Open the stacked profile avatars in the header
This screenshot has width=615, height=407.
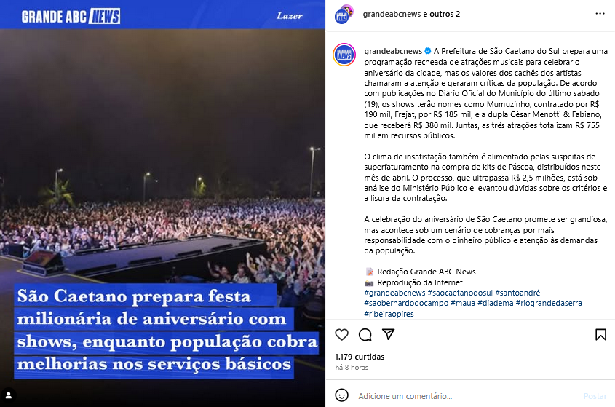pyautogui.click(x=344, y=15)
